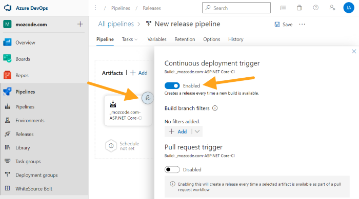Switch to the Variables tab

[x=157, y=39]
